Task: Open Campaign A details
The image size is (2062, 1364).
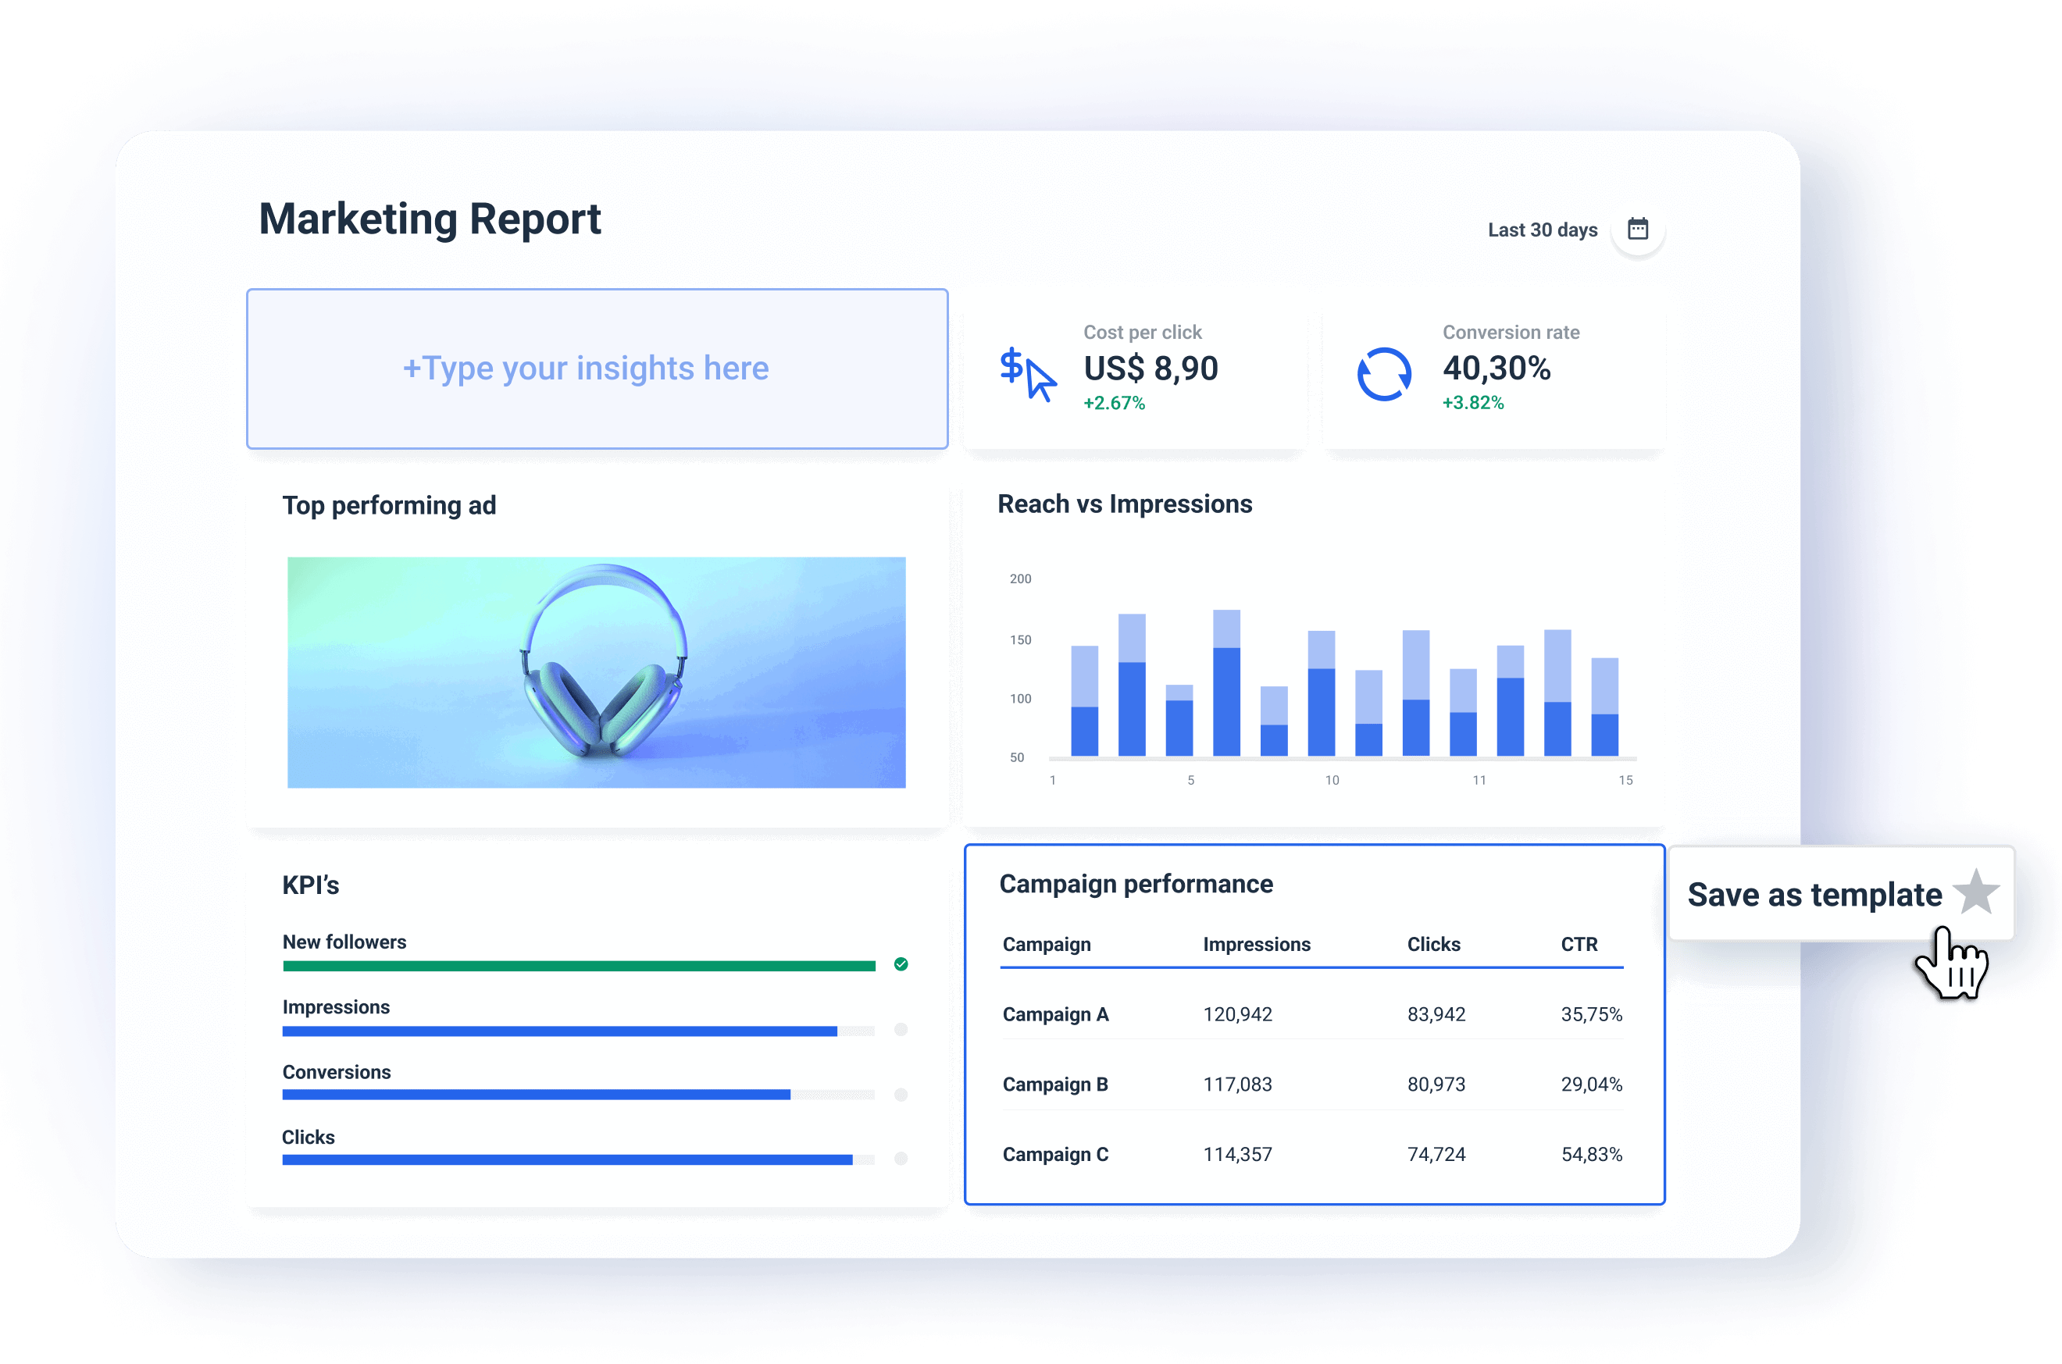Action: [1055, 1013]
